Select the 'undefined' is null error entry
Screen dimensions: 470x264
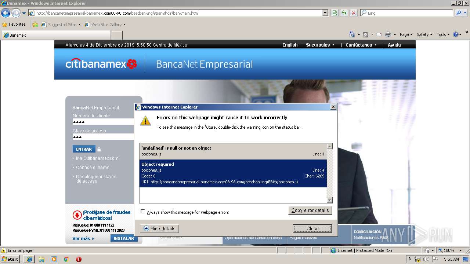point(233,151)
